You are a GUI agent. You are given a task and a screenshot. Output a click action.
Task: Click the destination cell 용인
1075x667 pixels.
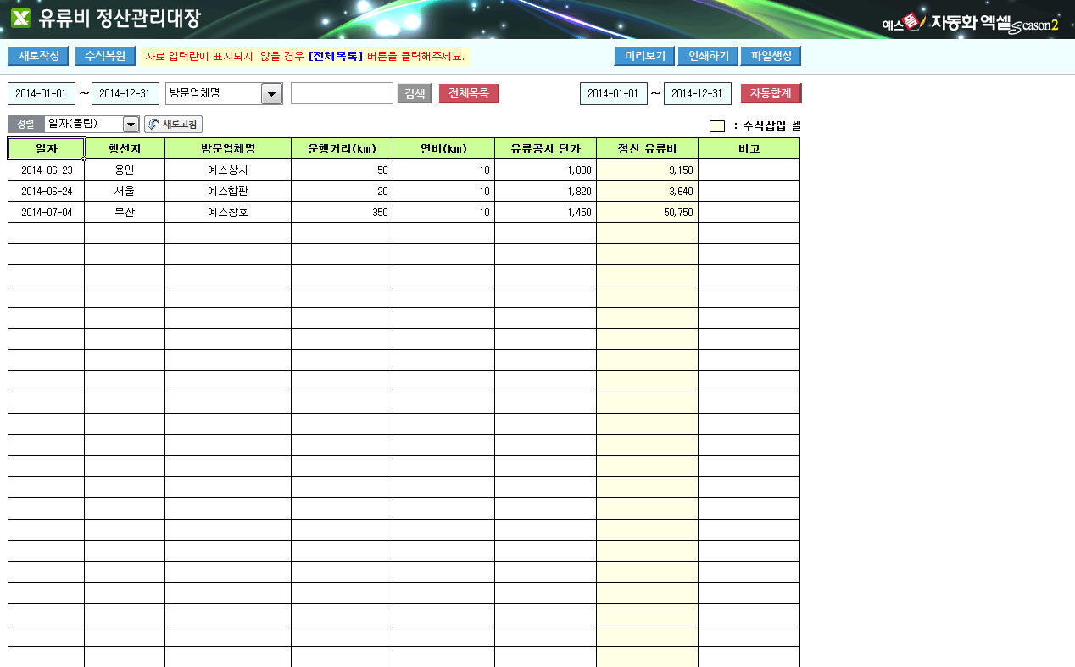point(125,170)
